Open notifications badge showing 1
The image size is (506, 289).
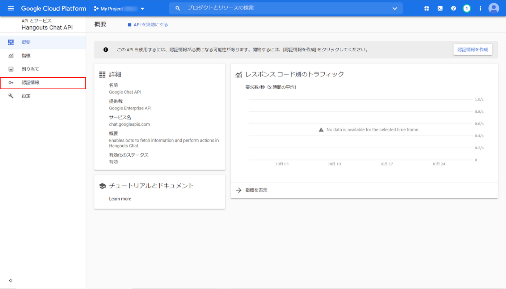(x=467, y=8)
